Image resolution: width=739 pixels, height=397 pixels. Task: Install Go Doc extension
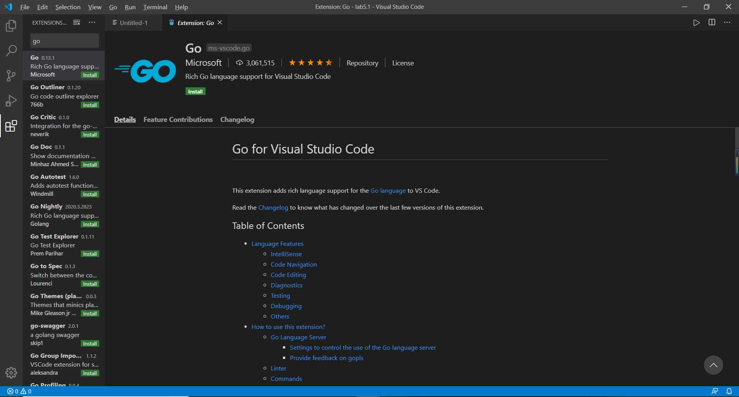pos(90,165)
